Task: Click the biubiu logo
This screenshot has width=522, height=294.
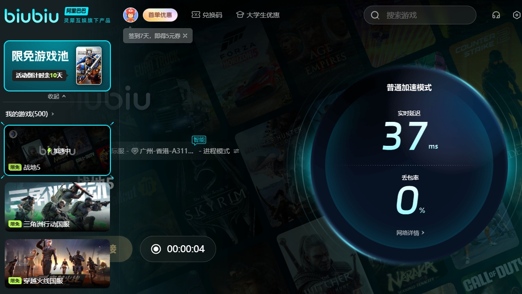Action: pyautogui.click(x=31, y=15)
